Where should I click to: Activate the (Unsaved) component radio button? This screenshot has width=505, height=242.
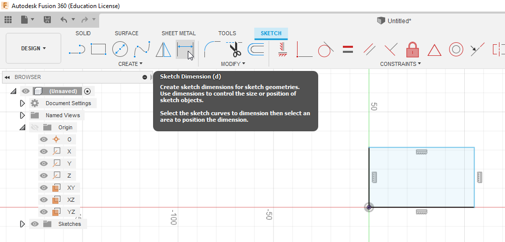click(87, 92)
